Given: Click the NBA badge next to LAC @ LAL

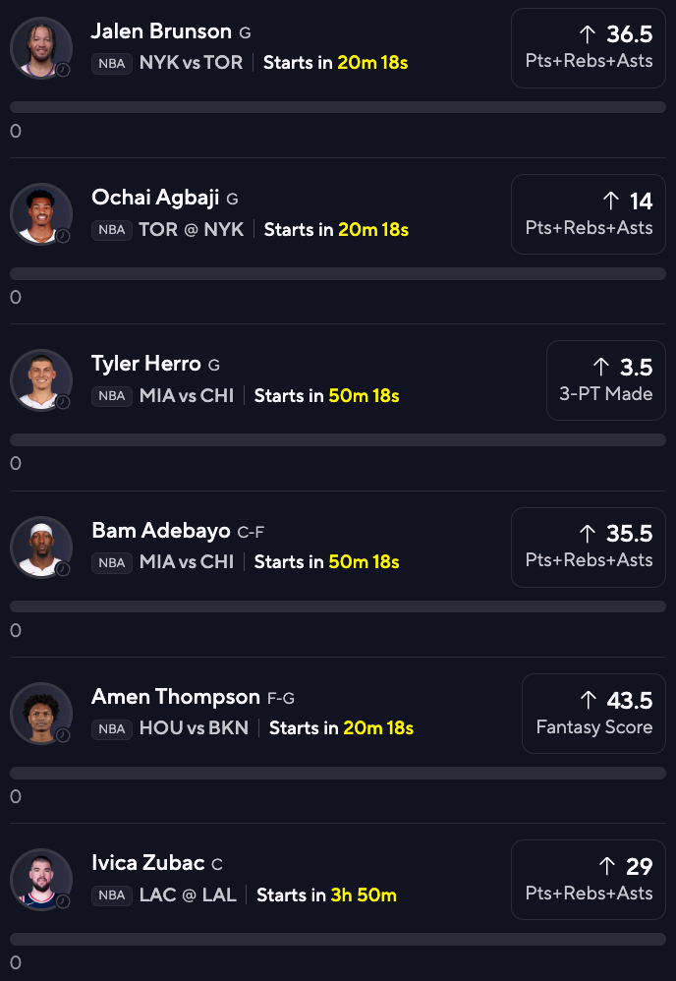Looking at the screenshot, I should tap(112, 895).
